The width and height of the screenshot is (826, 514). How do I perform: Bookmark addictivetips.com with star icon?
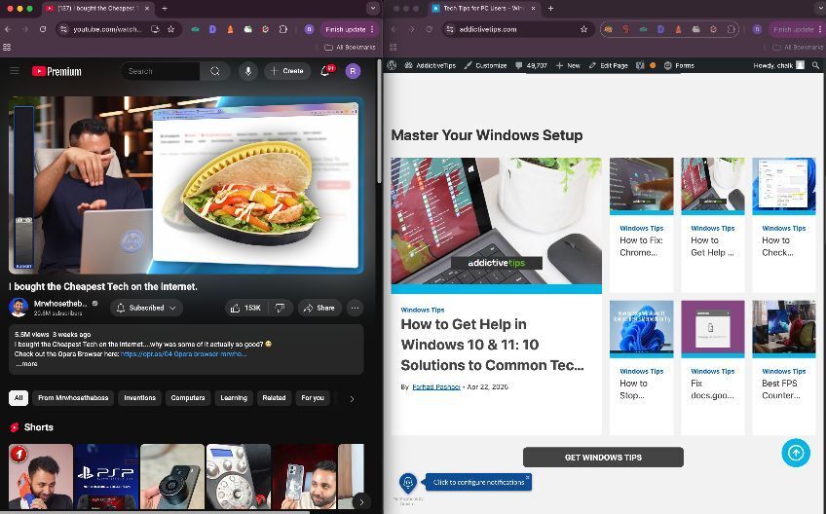[583, 29]
